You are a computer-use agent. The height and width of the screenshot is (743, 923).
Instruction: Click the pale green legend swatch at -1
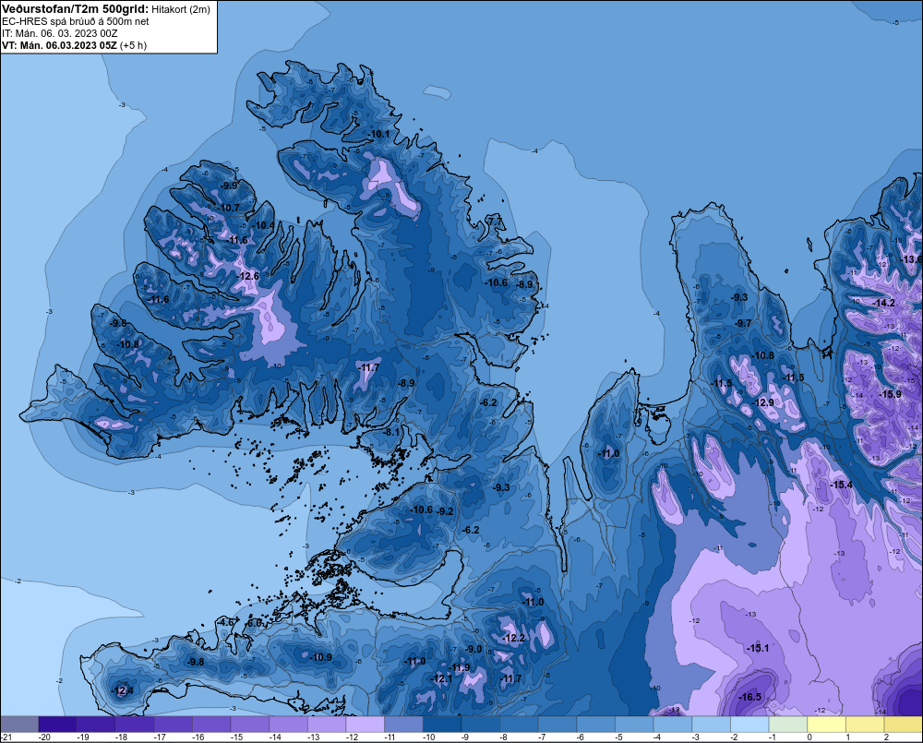point(788,724)
